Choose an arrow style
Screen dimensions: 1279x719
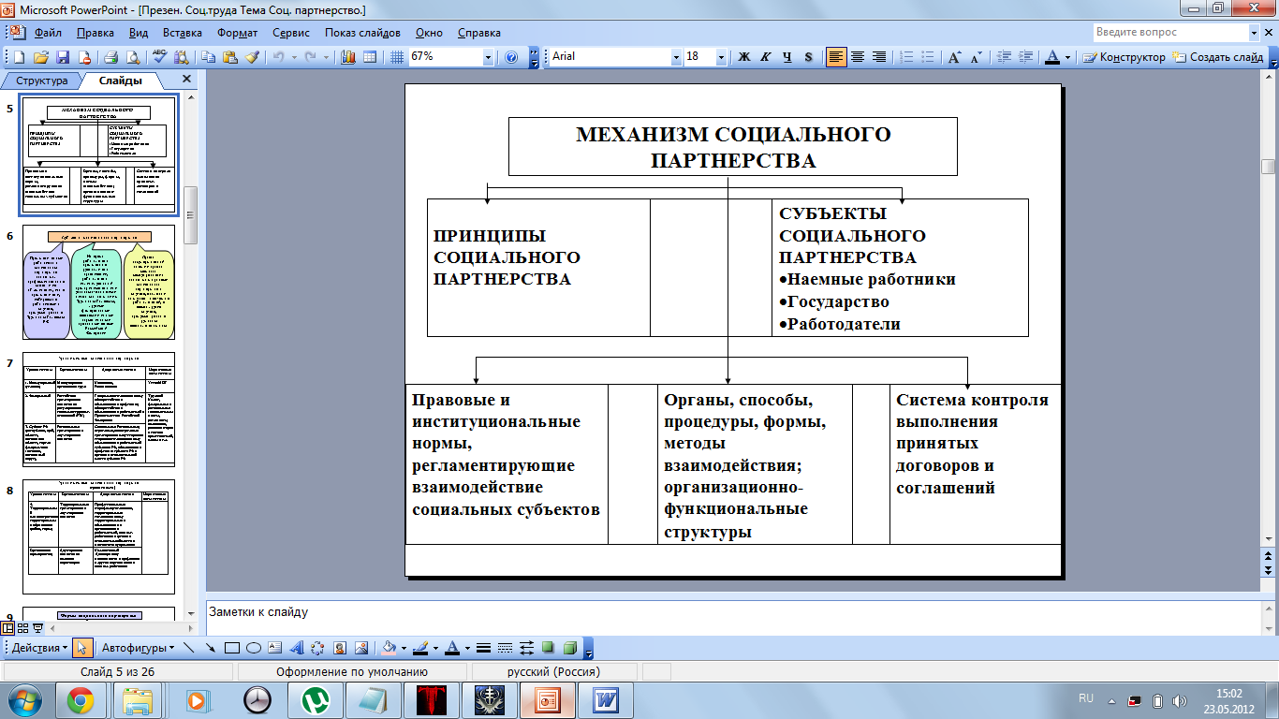click(526, 648)
